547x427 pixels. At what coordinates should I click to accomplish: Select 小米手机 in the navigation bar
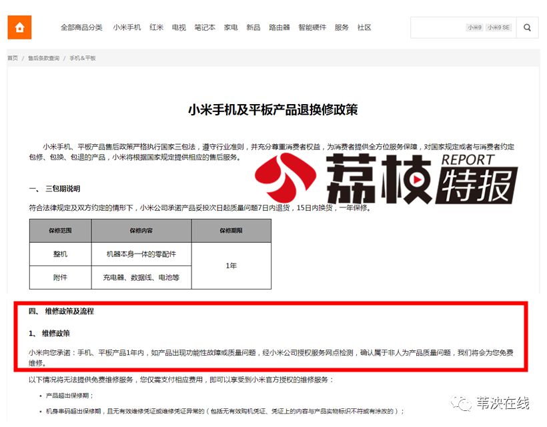tap(127, 27)
